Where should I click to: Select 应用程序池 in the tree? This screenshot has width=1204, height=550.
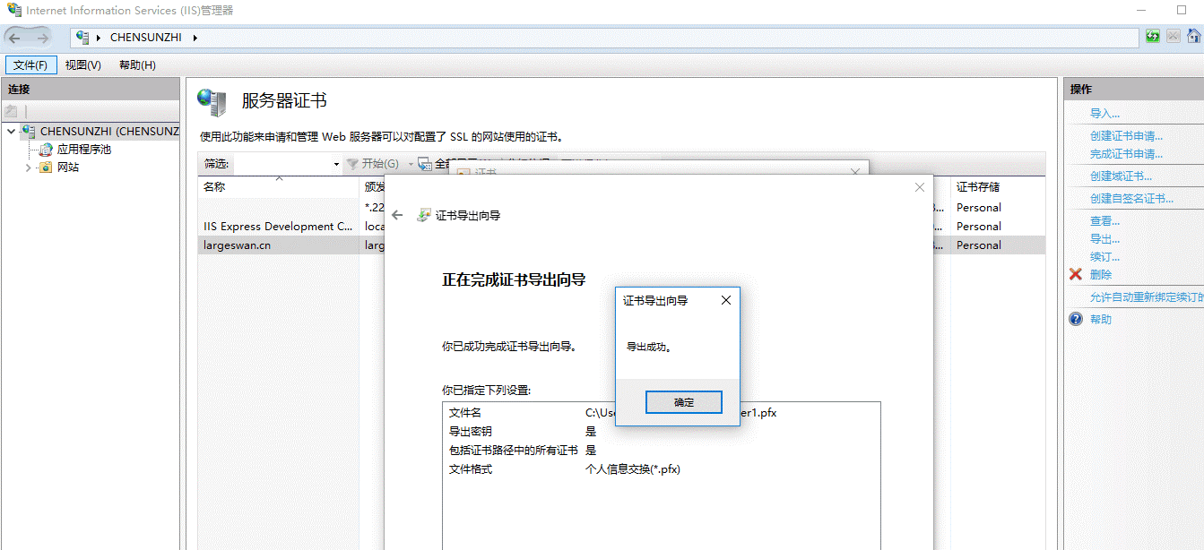[84, 150]
